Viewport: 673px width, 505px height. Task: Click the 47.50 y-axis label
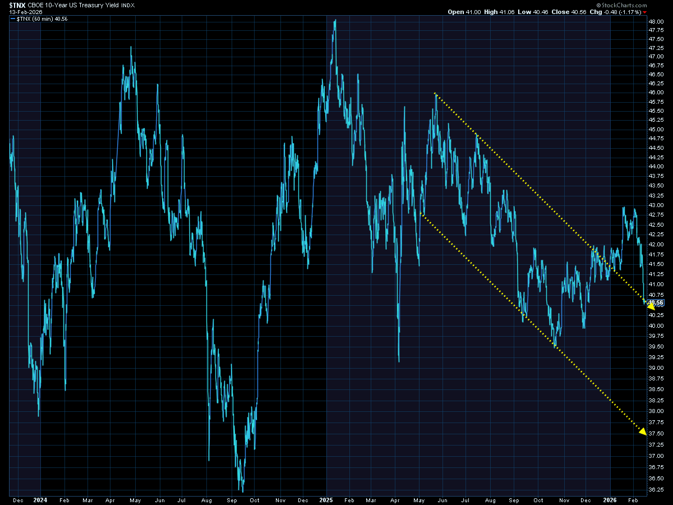coord(657,39)
